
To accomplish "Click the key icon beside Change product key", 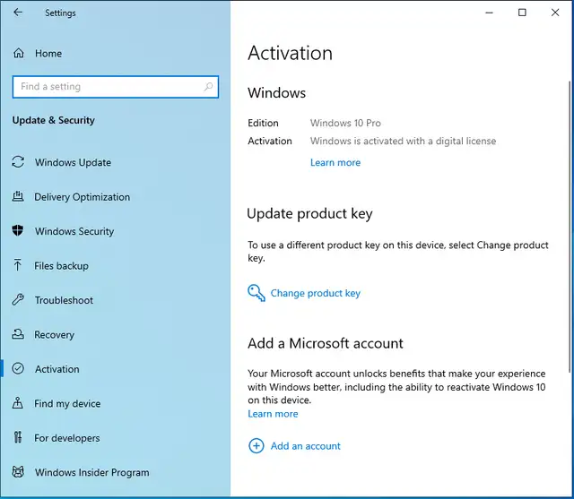I will click(x=257, y=293).
